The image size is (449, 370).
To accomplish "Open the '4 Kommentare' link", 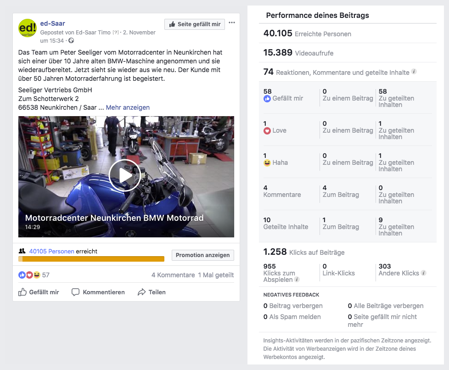I will point(173,275).
